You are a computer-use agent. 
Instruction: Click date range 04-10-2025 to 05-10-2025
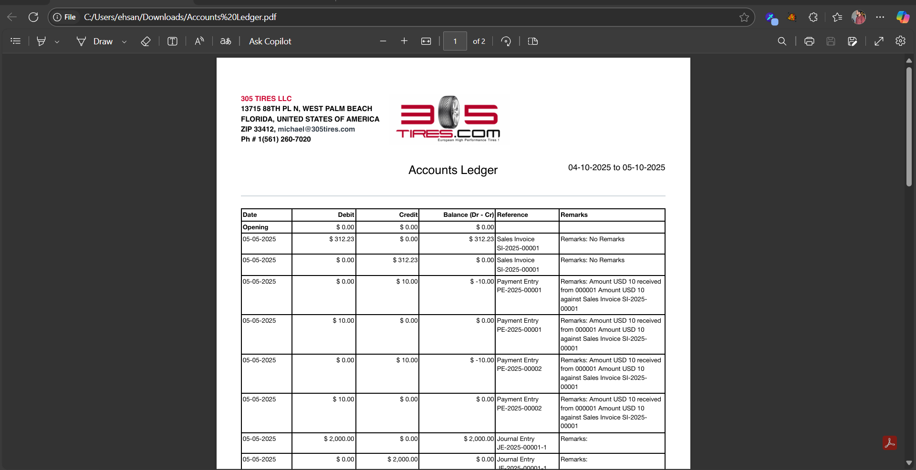[x=616, y=168]
